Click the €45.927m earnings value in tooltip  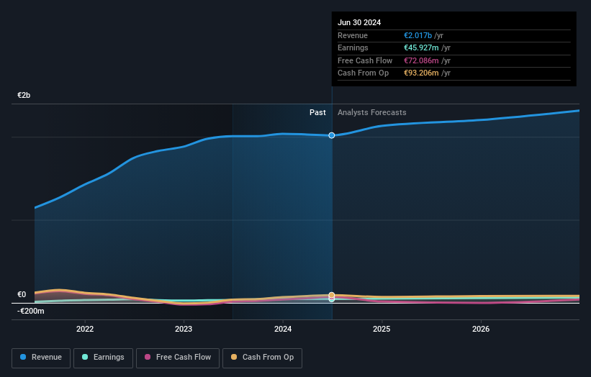point(421,47)
